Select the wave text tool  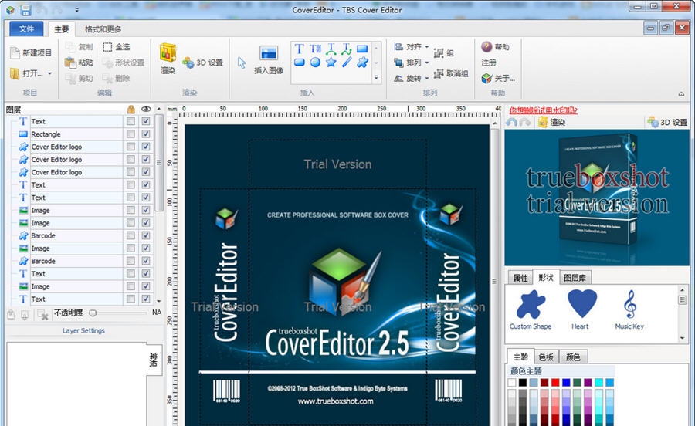(346, 49)
